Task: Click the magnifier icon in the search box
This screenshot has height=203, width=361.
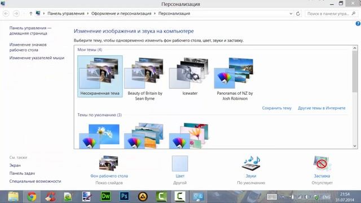Action: (354, 14)
